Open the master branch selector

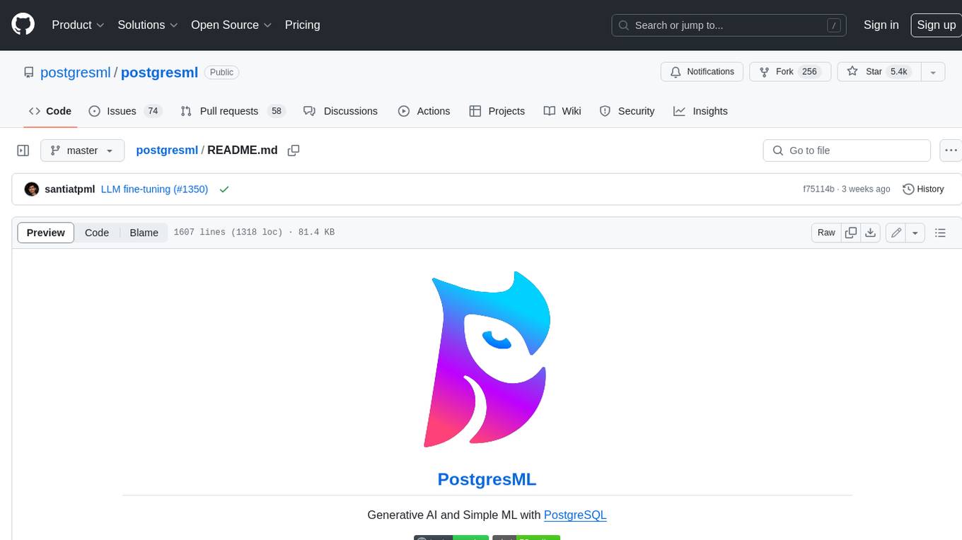pos(82,151)
